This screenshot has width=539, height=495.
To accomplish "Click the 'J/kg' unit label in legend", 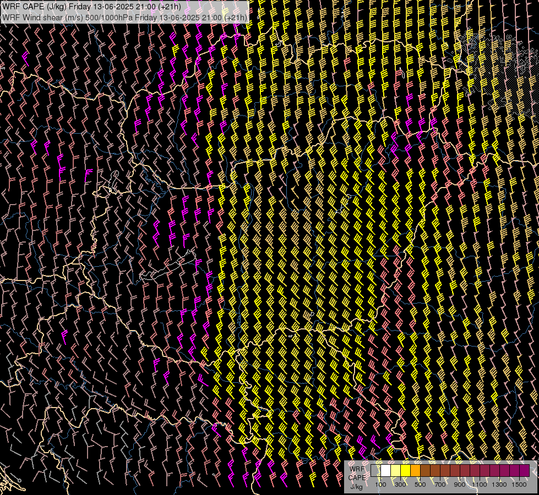I will pos(356,487).
